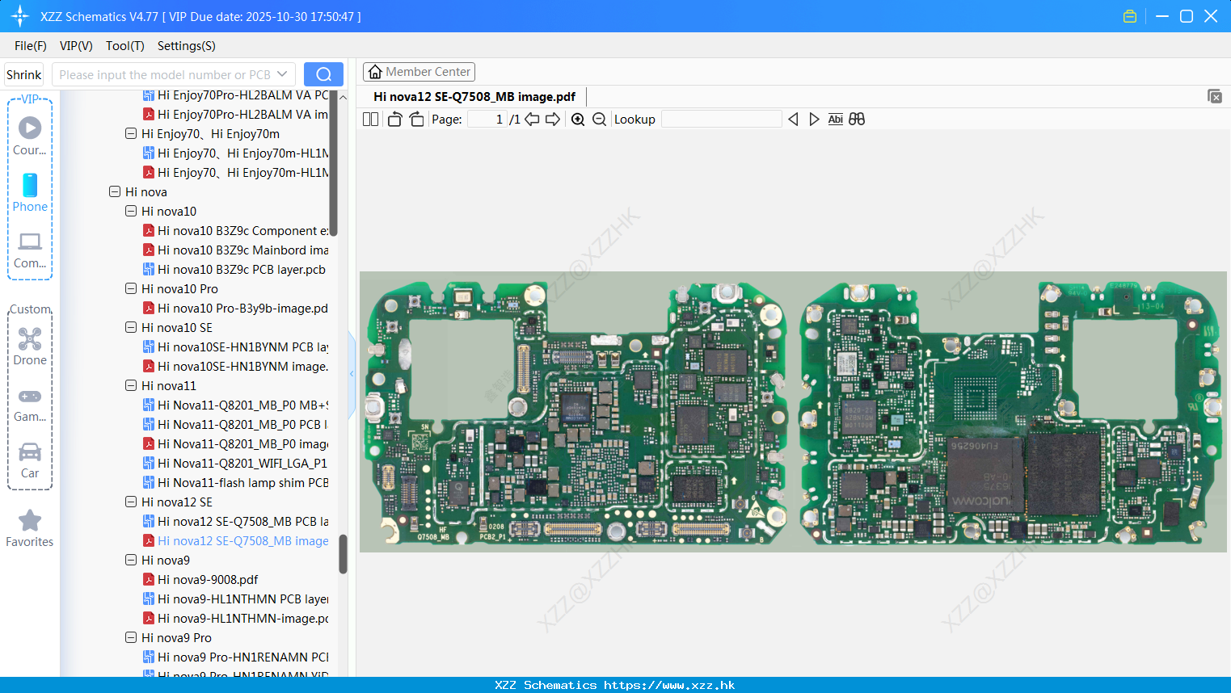Open the Courses sidebar icon

[30, 136]
